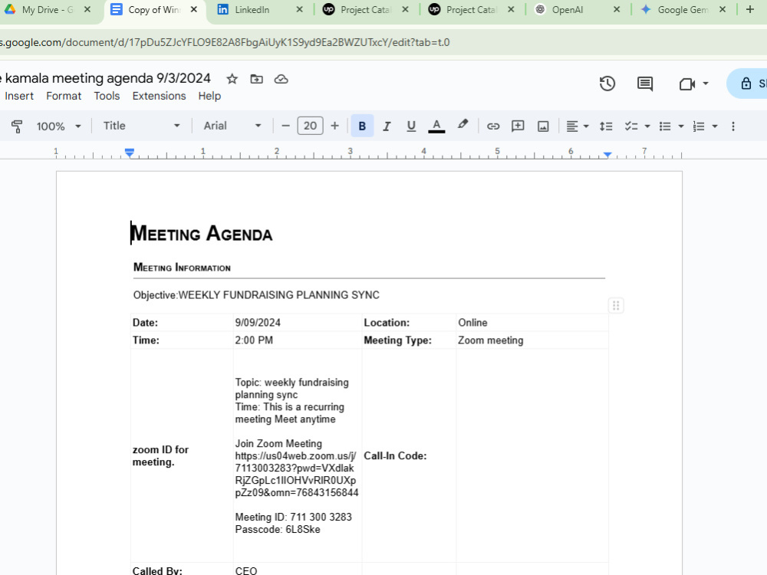Click the checklist icon

tap(631, 127)
